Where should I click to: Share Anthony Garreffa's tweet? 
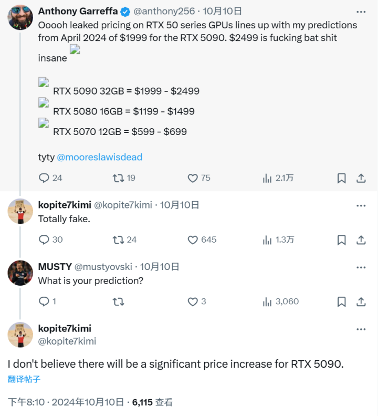[x=361, y=178]
